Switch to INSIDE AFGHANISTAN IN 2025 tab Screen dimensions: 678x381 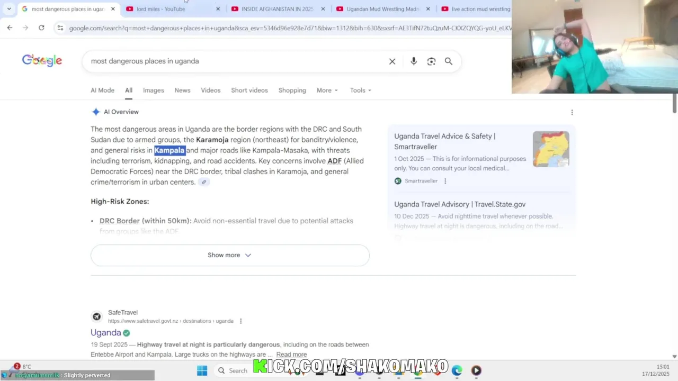coord(276,9)
